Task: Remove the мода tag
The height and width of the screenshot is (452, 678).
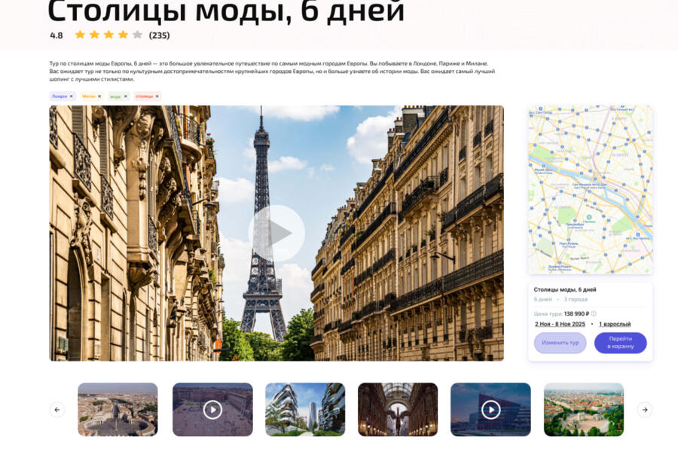Action: click(125, 96)
